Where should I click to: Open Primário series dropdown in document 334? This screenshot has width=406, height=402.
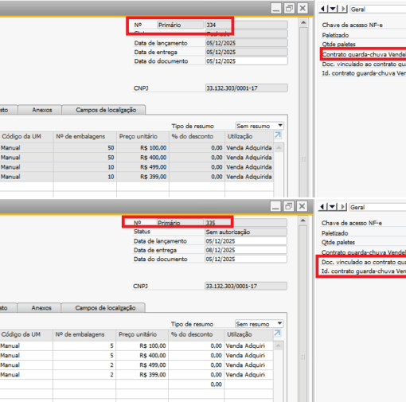click(181, 25)
